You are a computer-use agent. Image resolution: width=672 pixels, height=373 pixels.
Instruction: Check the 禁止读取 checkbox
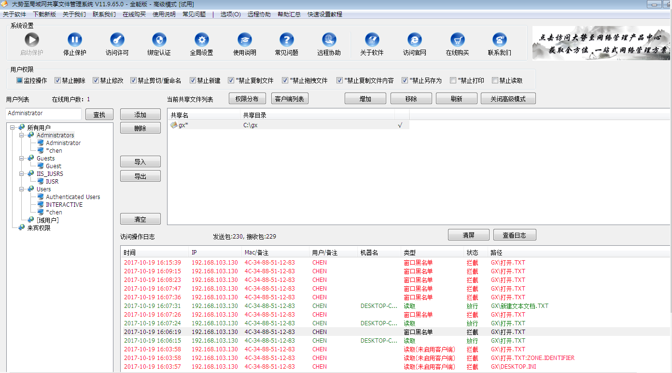pyautogui.click(x=495, y=80)
